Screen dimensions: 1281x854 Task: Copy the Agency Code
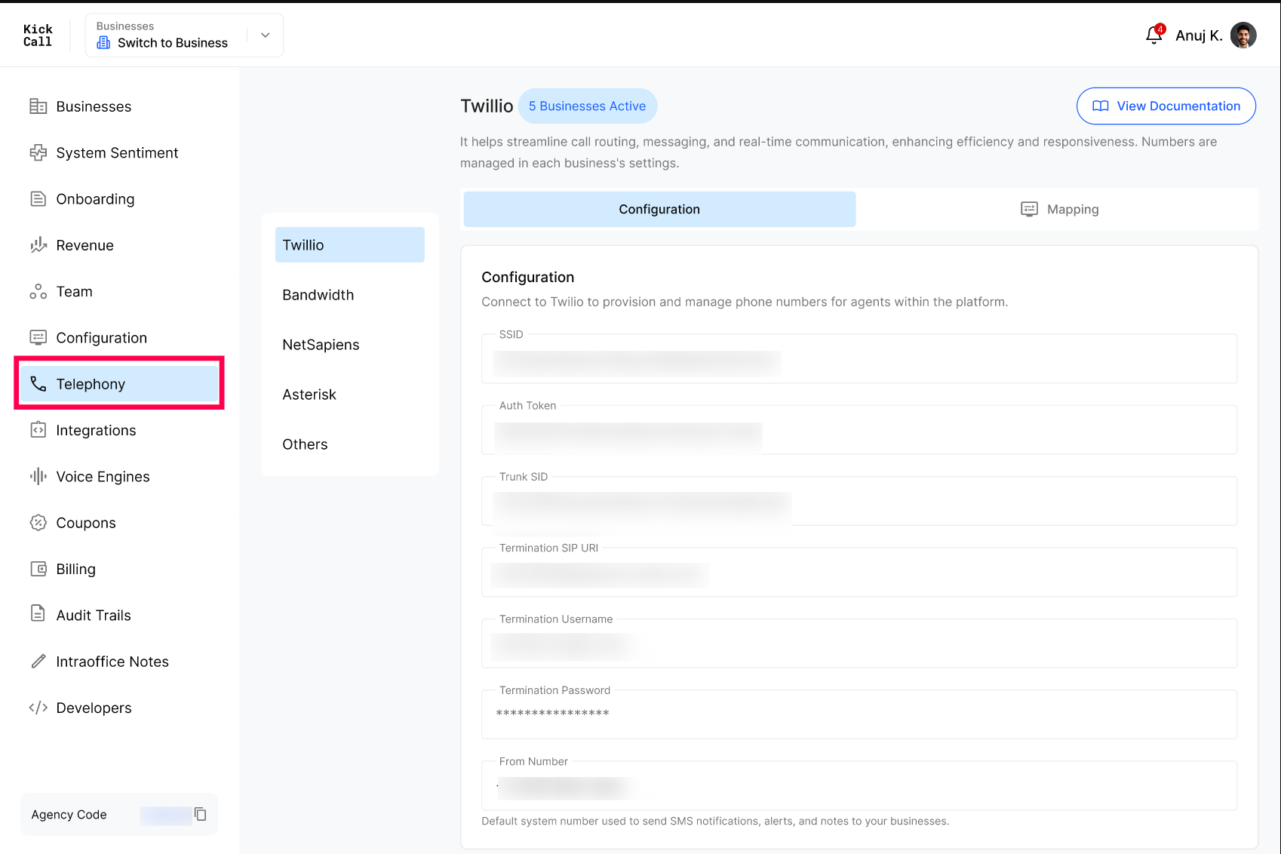[x=200, y=814]
